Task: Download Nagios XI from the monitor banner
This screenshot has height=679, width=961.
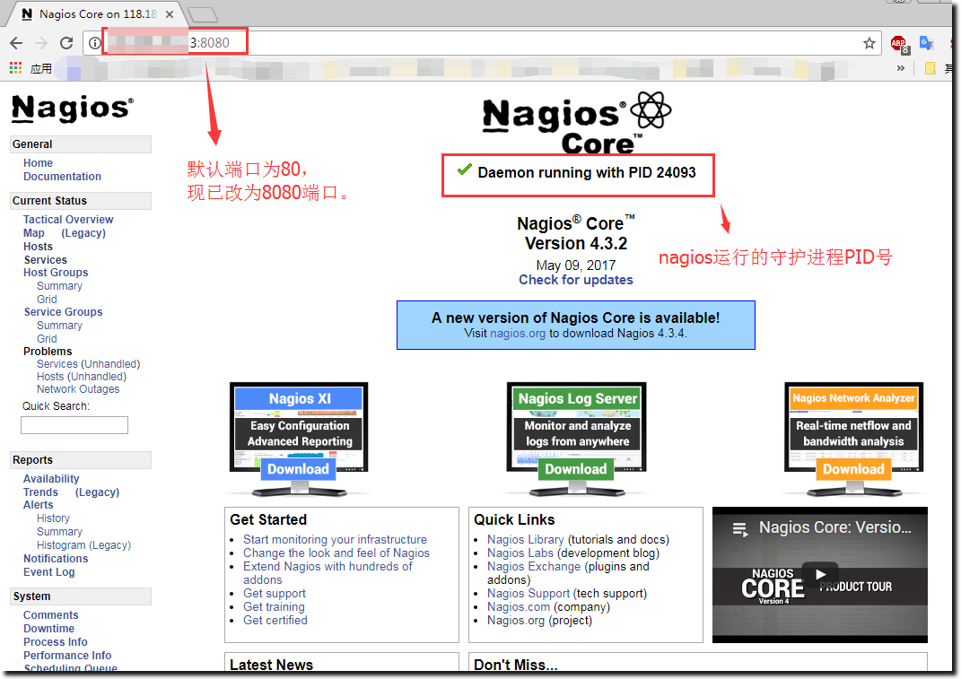Action: pyautogui.click(x=298, y=469)
